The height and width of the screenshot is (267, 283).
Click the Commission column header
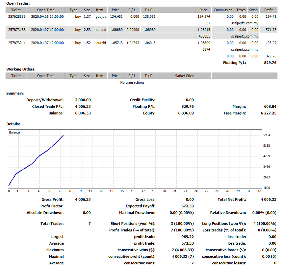pyautogui.click(x=223, y=10)
